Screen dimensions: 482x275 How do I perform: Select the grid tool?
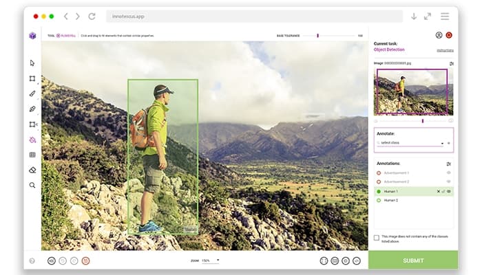pos(32,155)
